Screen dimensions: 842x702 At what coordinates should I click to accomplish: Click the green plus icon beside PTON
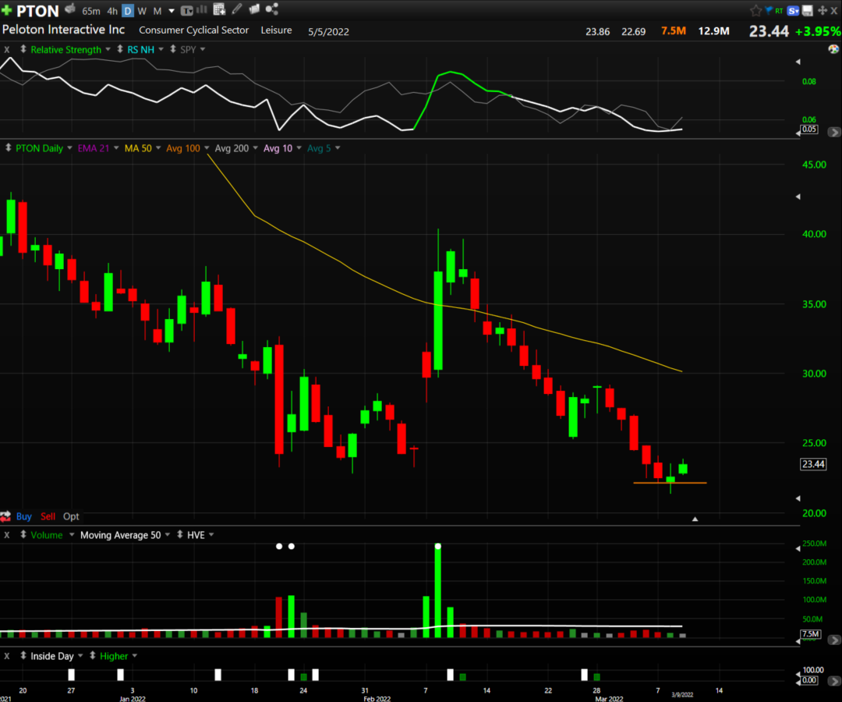6,10
